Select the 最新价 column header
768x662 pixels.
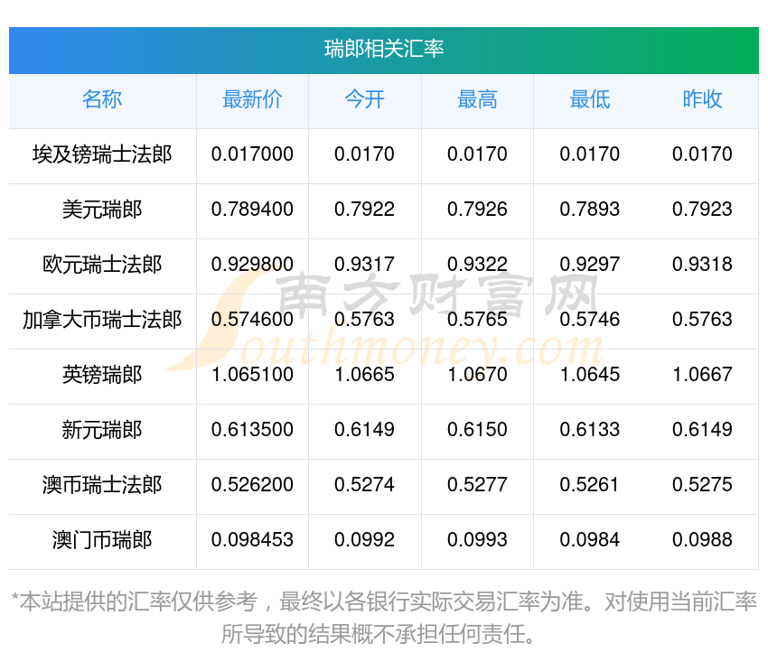tap(252, 99)
